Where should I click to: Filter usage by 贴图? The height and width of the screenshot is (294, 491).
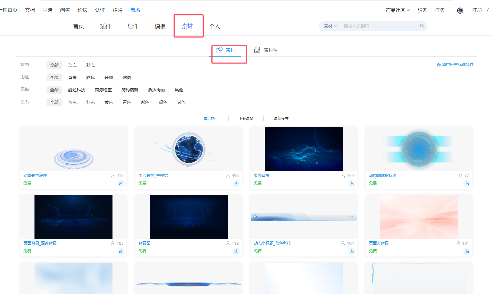click(127, 77)
